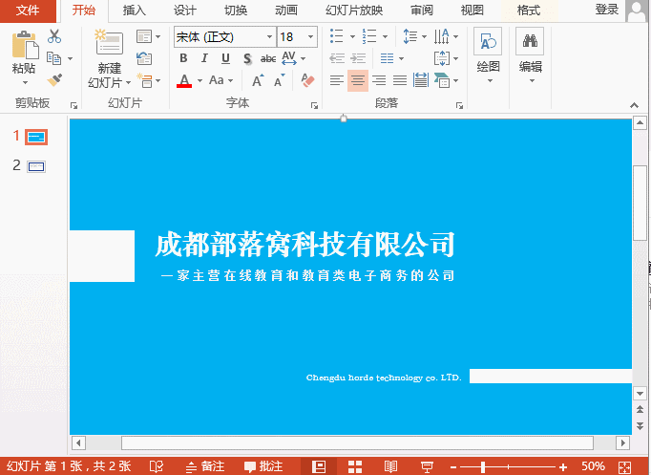
Task: Select slide 2 thumbnail
Action: (x=37, y=166)
